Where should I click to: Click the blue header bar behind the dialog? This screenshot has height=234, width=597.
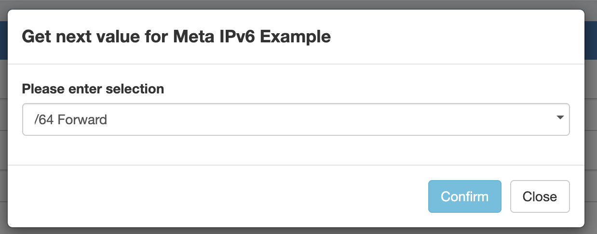coord(591,41)
